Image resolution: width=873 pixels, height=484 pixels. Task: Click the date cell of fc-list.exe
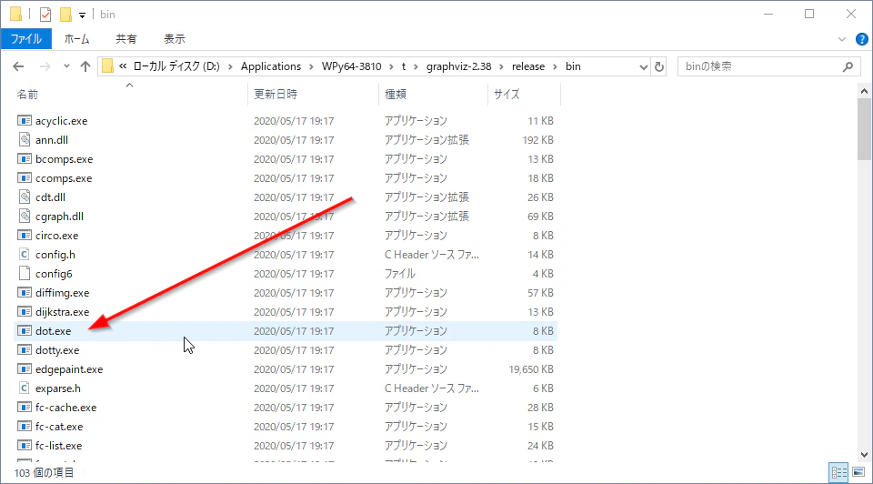294,446
